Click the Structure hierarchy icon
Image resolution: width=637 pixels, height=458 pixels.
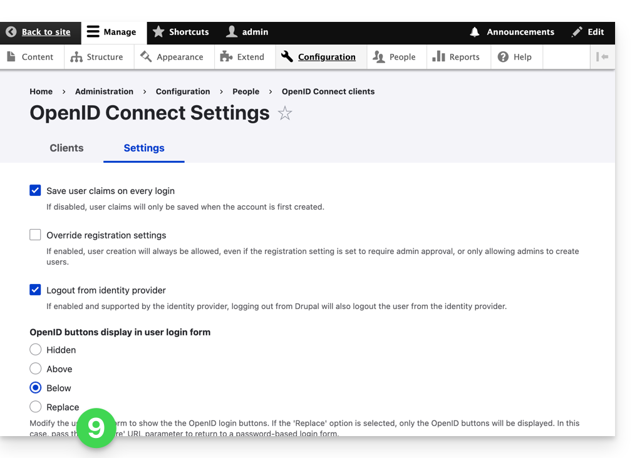click(x=76, y=57)
